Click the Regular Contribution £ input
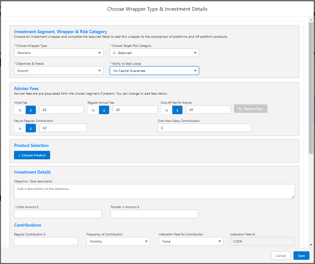Image resolution: width=315 pixels, height=264 pixels. [46, 241]
